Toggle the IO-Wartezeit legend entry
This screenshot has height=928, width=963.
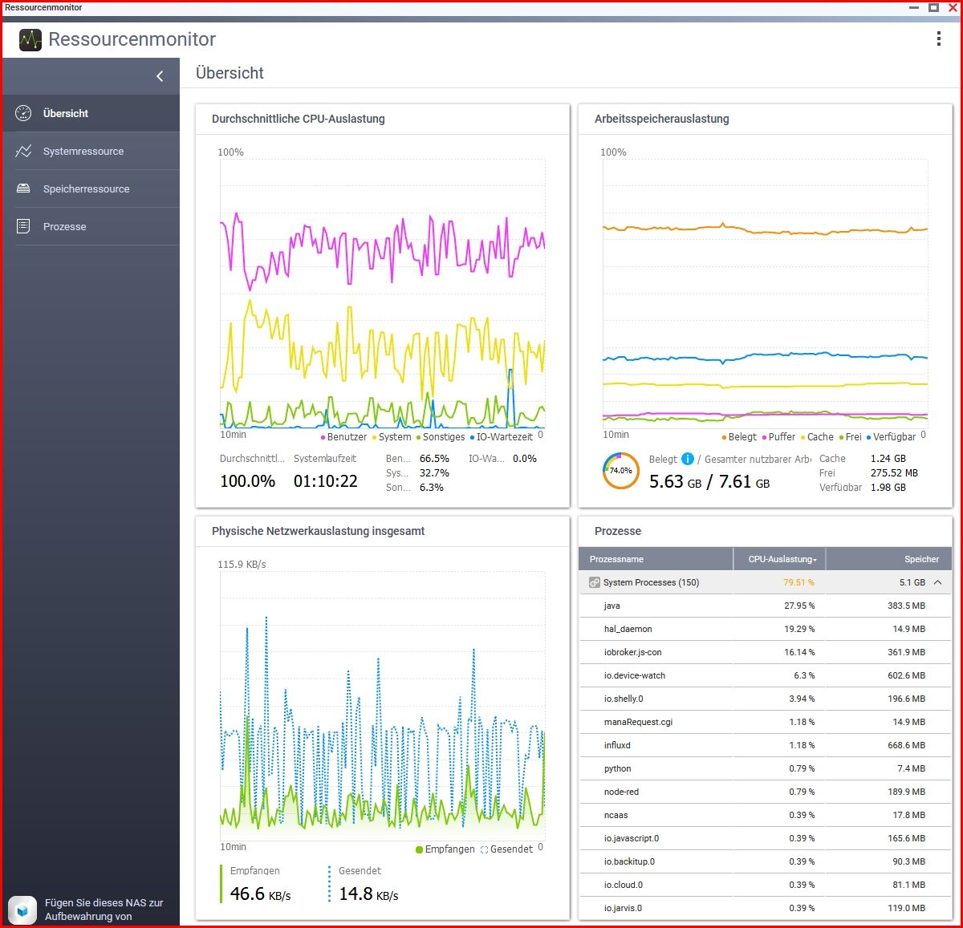click(502, 437)
